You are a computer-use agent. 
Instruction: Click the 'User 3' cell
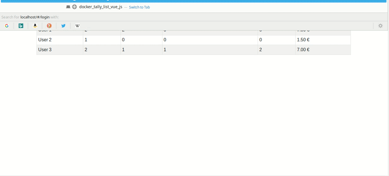point(60,50)
